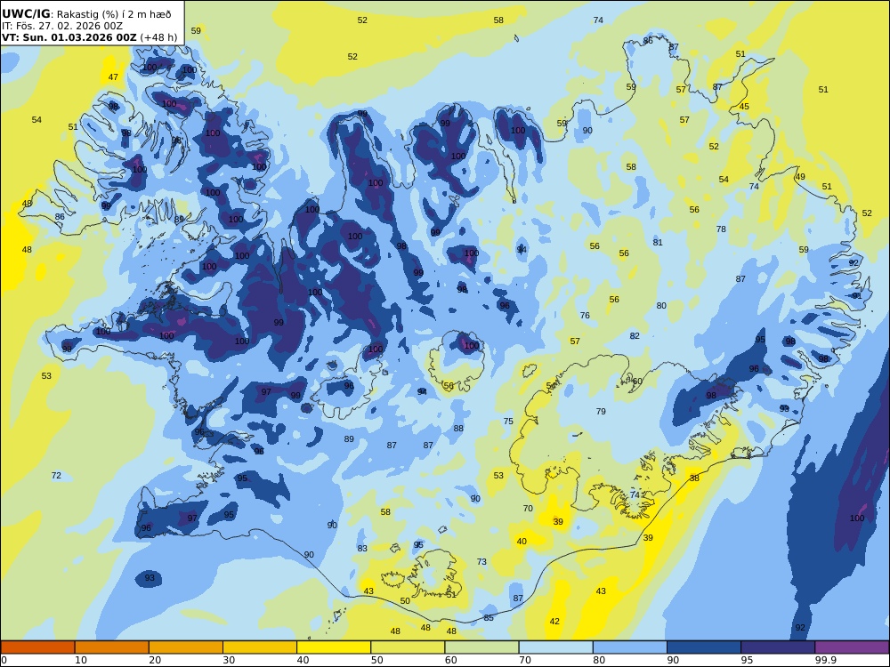Click the map value '75' west of glacier
The image size is (890, 667).
(x=508, y=422)
